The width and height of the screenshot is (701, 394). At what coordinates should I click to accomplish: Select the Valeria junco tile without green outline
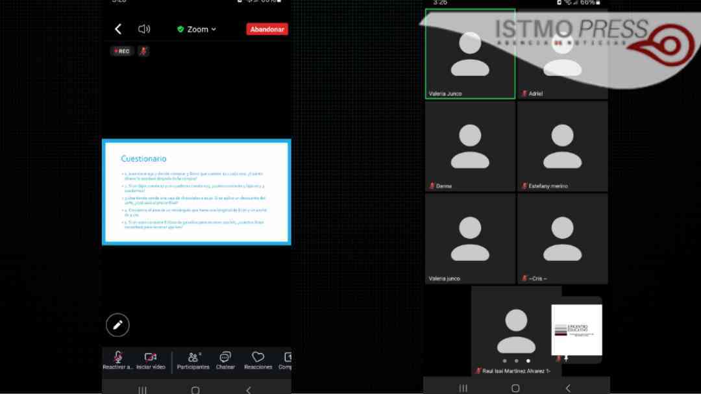pos(470,239)
